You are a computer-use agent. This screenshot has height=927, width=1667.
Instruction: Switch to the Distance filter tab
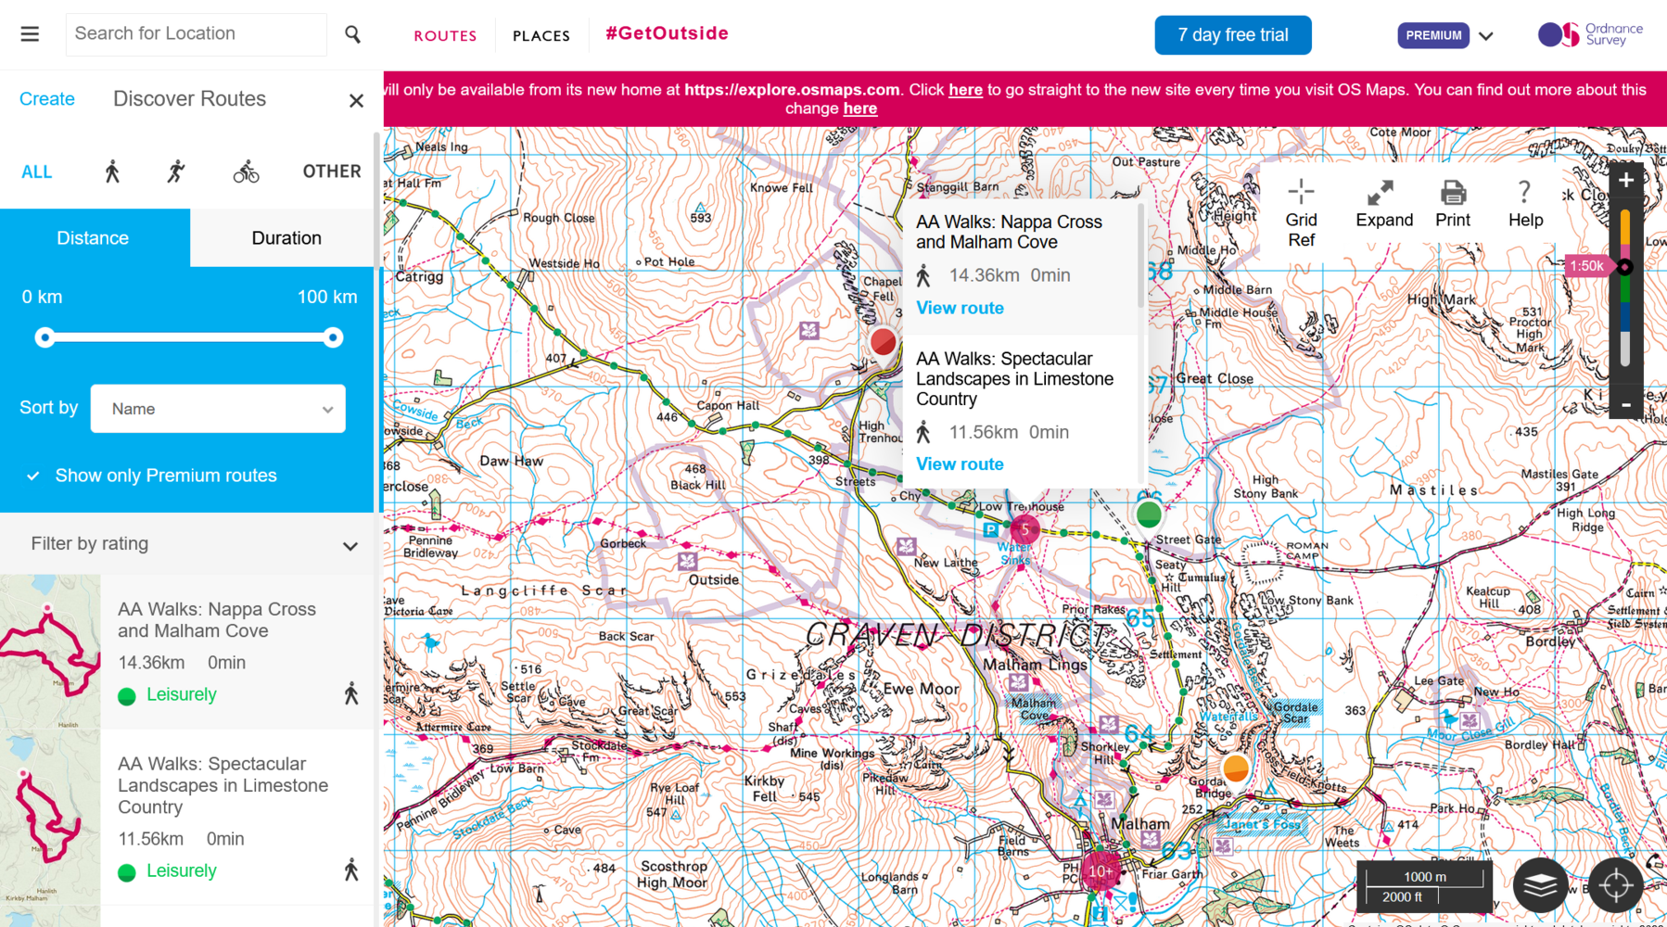click(94, 238)
